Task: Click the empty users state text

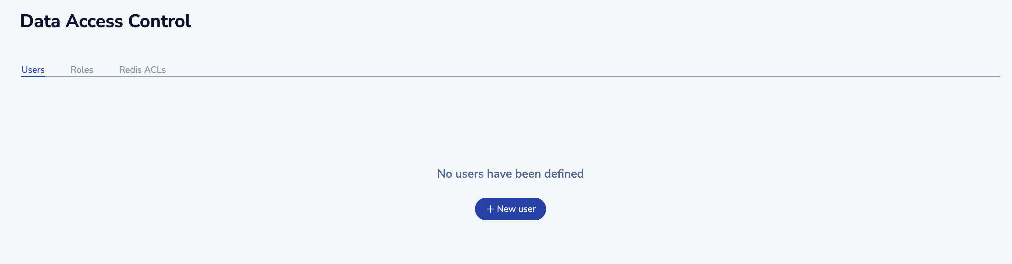Action: (x=510, y=174)
